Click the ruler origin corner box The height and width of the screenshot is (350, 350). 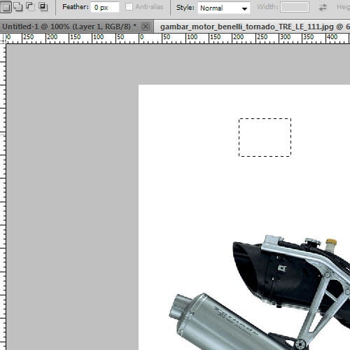3,38
